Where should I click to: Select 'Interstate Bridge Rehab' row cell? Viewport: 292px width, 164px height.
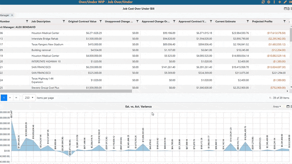[x=45, y=39]
